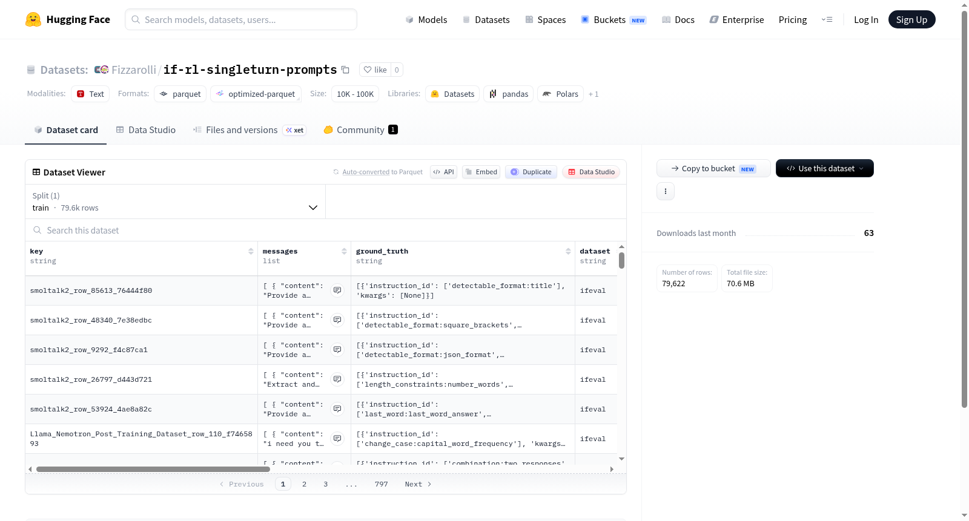The width and height of the screenshot is (969, 521).
Task: Open message viewer for Llama_Nemotron row
Action: tap(337, 439)
